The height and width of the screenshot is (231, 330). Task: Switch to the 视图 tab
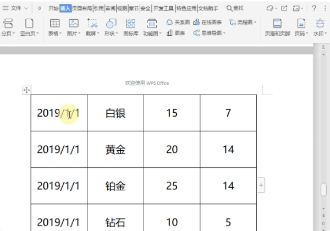click(x=122, y=8)
